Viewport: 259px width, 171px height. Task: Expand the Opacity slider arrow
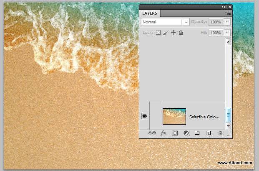click(227, 22)
